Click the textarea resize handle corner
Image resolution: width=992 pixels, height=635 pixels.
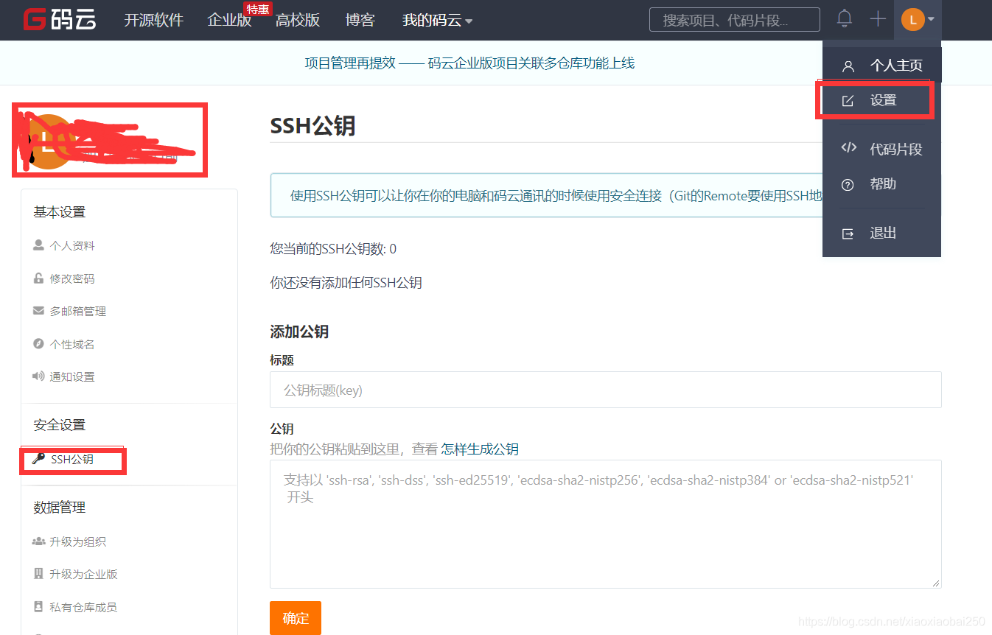[936, 583]
